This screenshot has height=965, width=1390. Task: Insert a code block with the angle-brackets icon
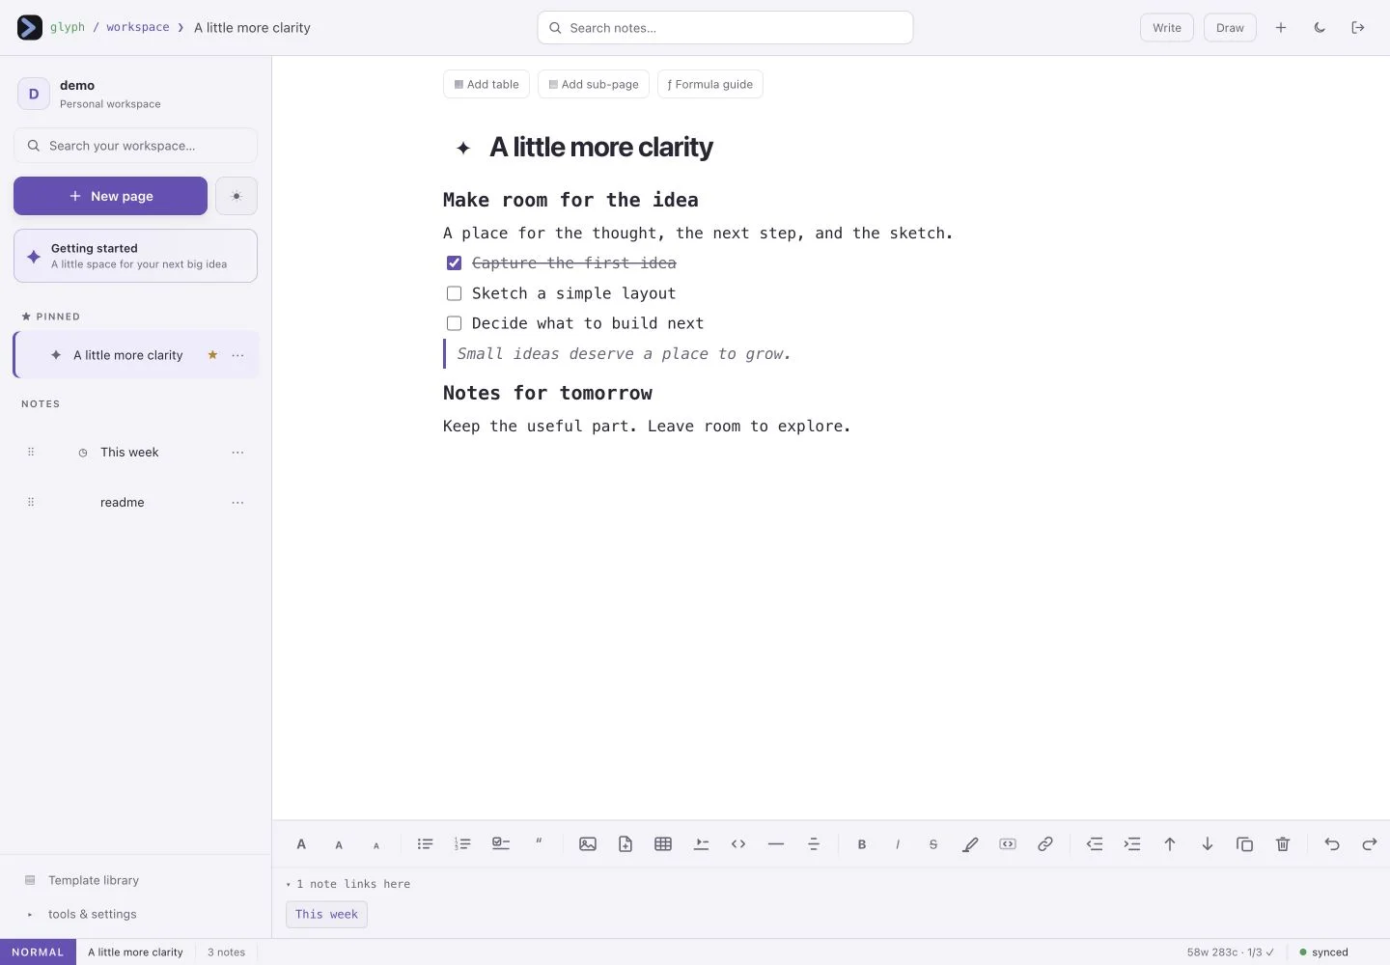pos(738,844)
